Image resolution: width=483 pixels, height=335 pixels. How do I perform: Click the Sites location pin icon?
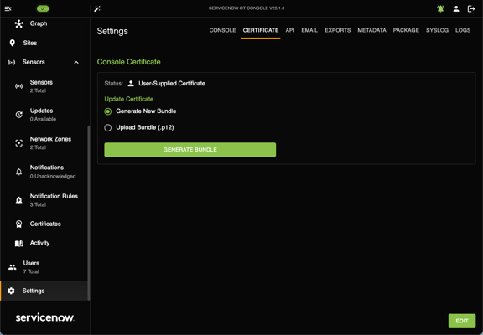point(12,43)
